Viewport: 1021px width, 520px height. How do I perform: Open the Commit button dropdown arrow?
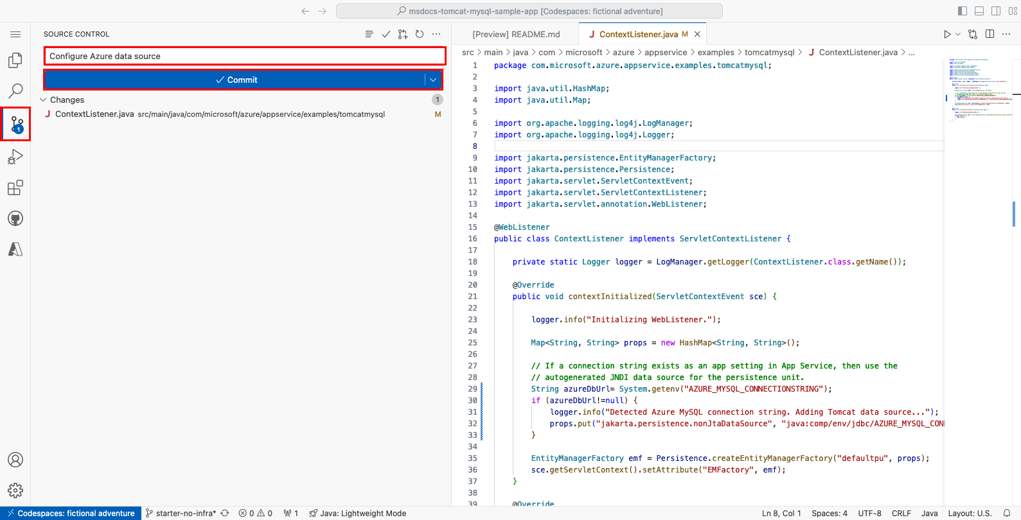(434, 80)
